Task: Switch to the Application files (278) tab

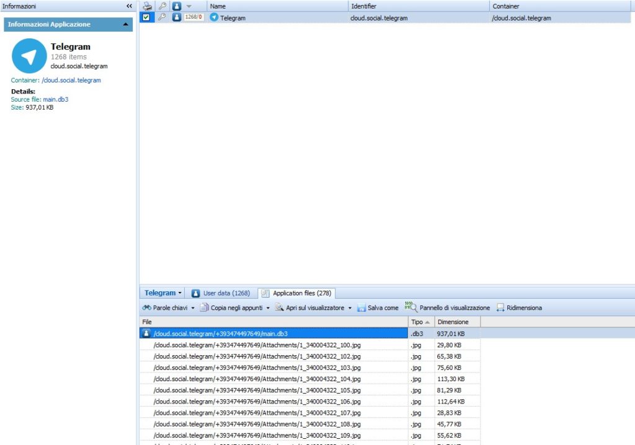Action: click(297, 293)
